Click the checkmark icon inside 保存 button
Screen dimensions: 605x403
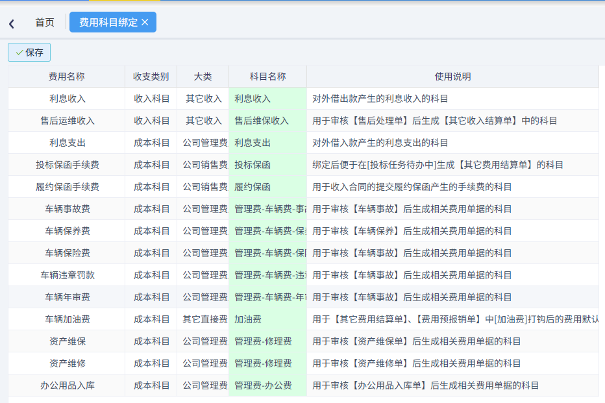[19, 52]
